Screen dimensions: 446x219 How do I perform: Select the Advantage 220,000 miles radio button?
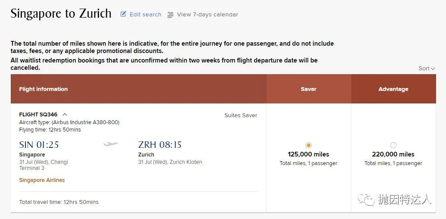[393, 145]
